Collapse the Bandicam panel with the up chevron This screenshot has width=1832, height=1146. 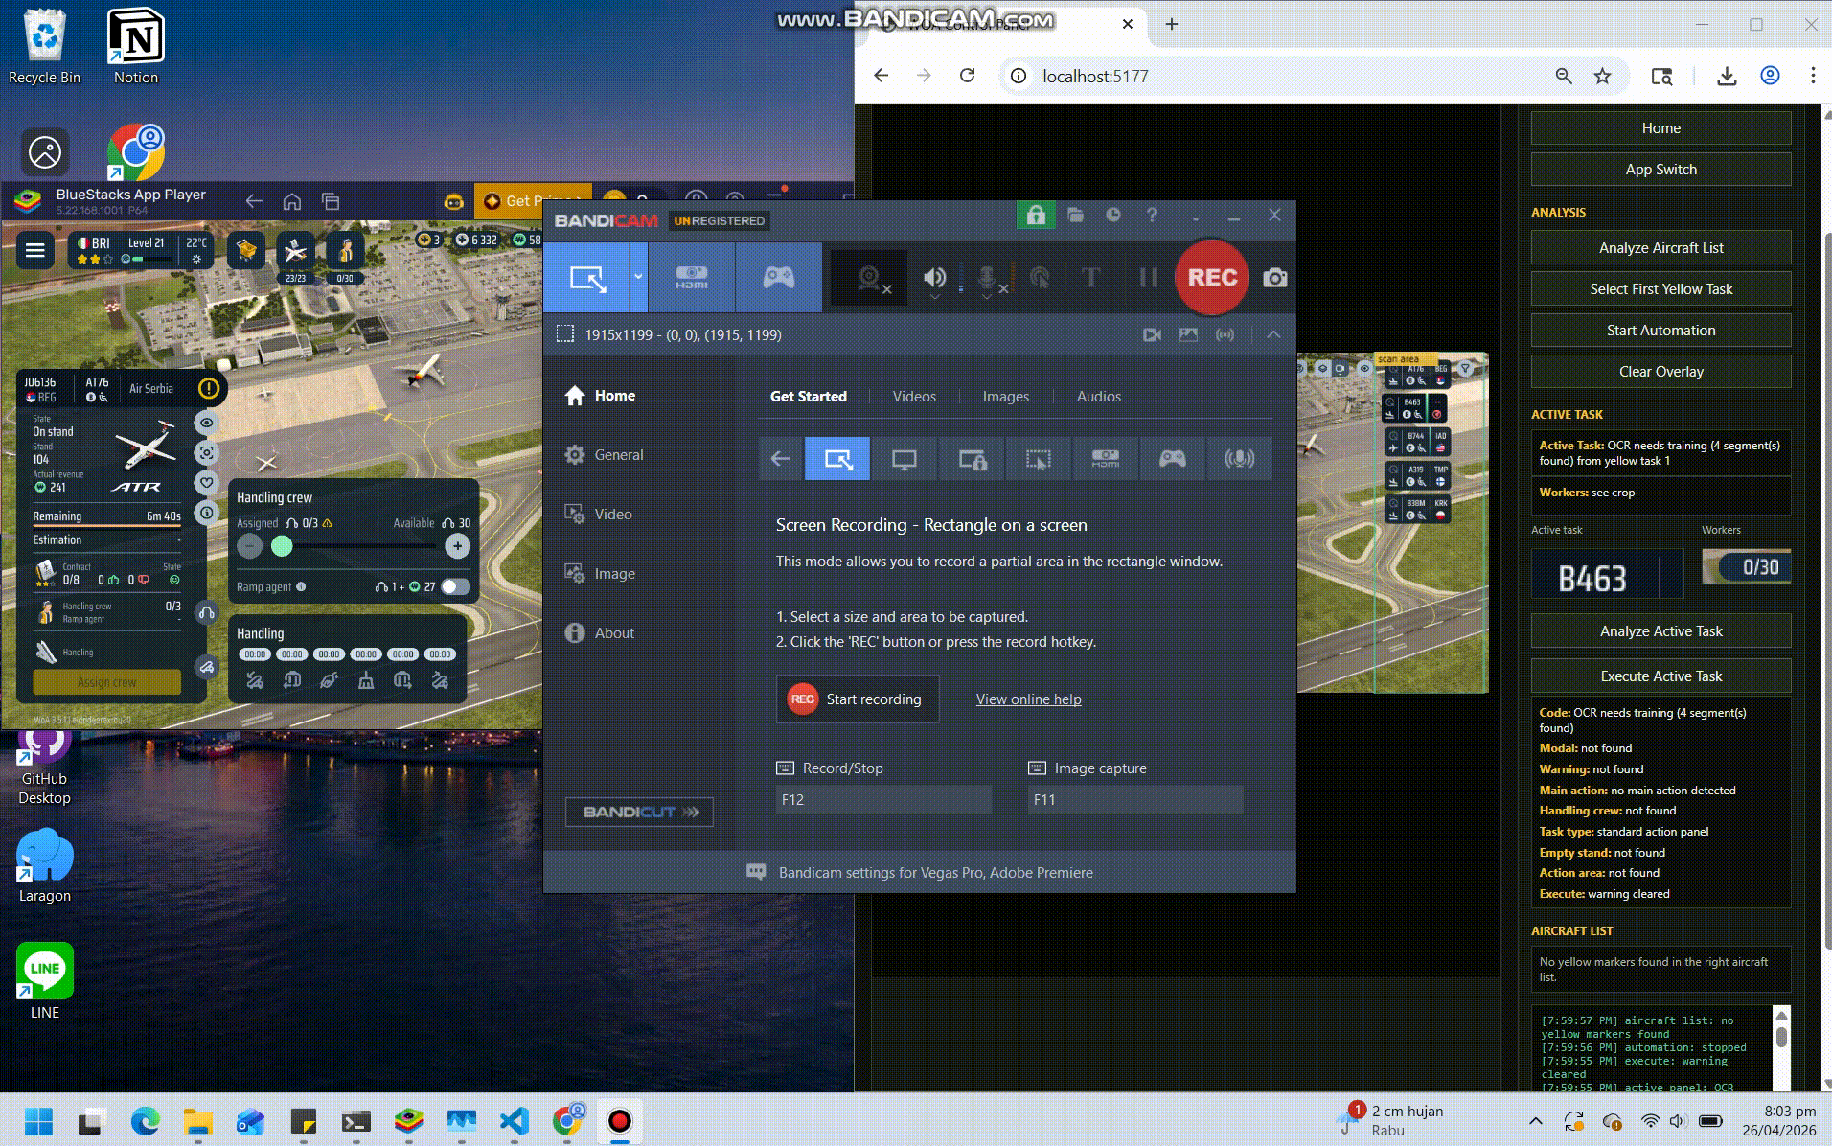(x=1273, y=334)
